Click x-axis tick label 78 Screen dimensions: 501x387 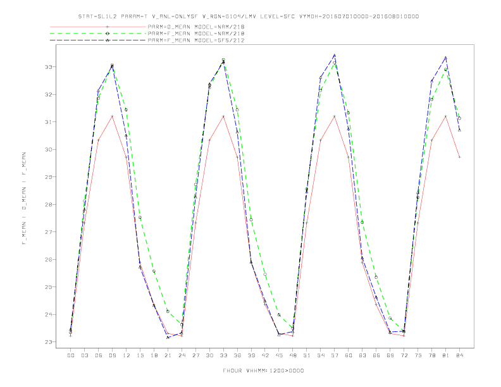tap(432, 355)
